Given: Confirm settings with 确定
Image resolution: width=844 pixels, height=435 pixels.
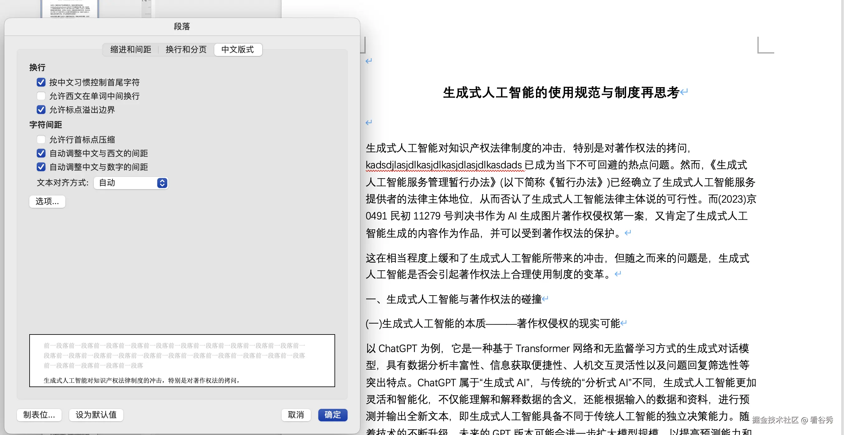Looking at the screenshot, I should click(333, 415).
